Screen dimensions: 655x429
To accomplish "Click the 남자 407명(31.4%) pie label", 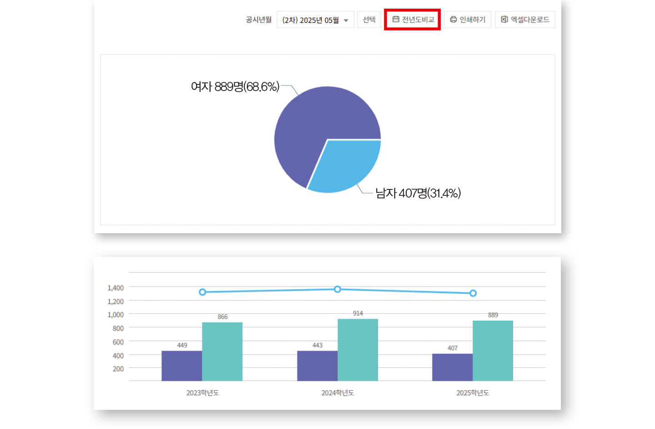I will pos(418,194).
